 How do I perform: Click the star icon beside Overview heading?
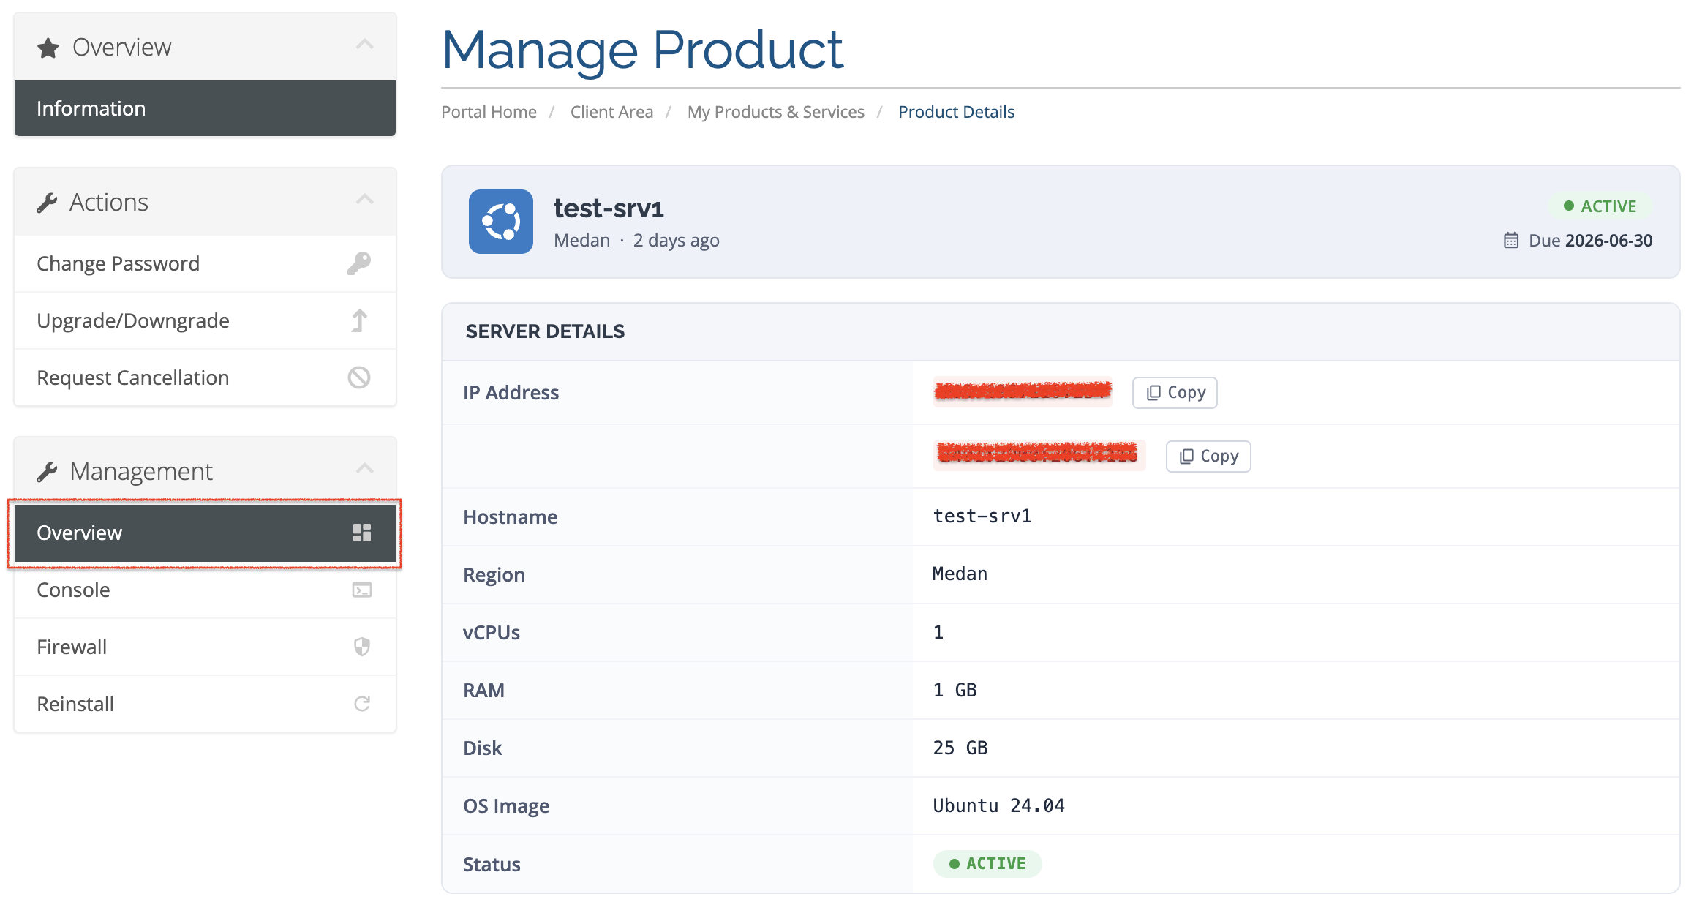[x=48, y=48]
